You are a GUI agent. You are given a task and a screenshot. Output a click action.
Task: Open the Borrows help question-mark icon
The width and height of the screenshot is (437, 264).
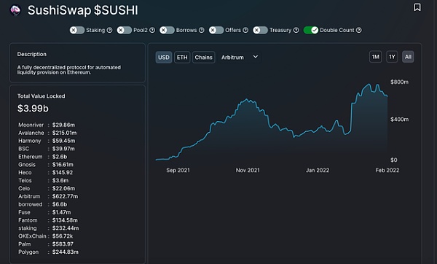point(202,30)
